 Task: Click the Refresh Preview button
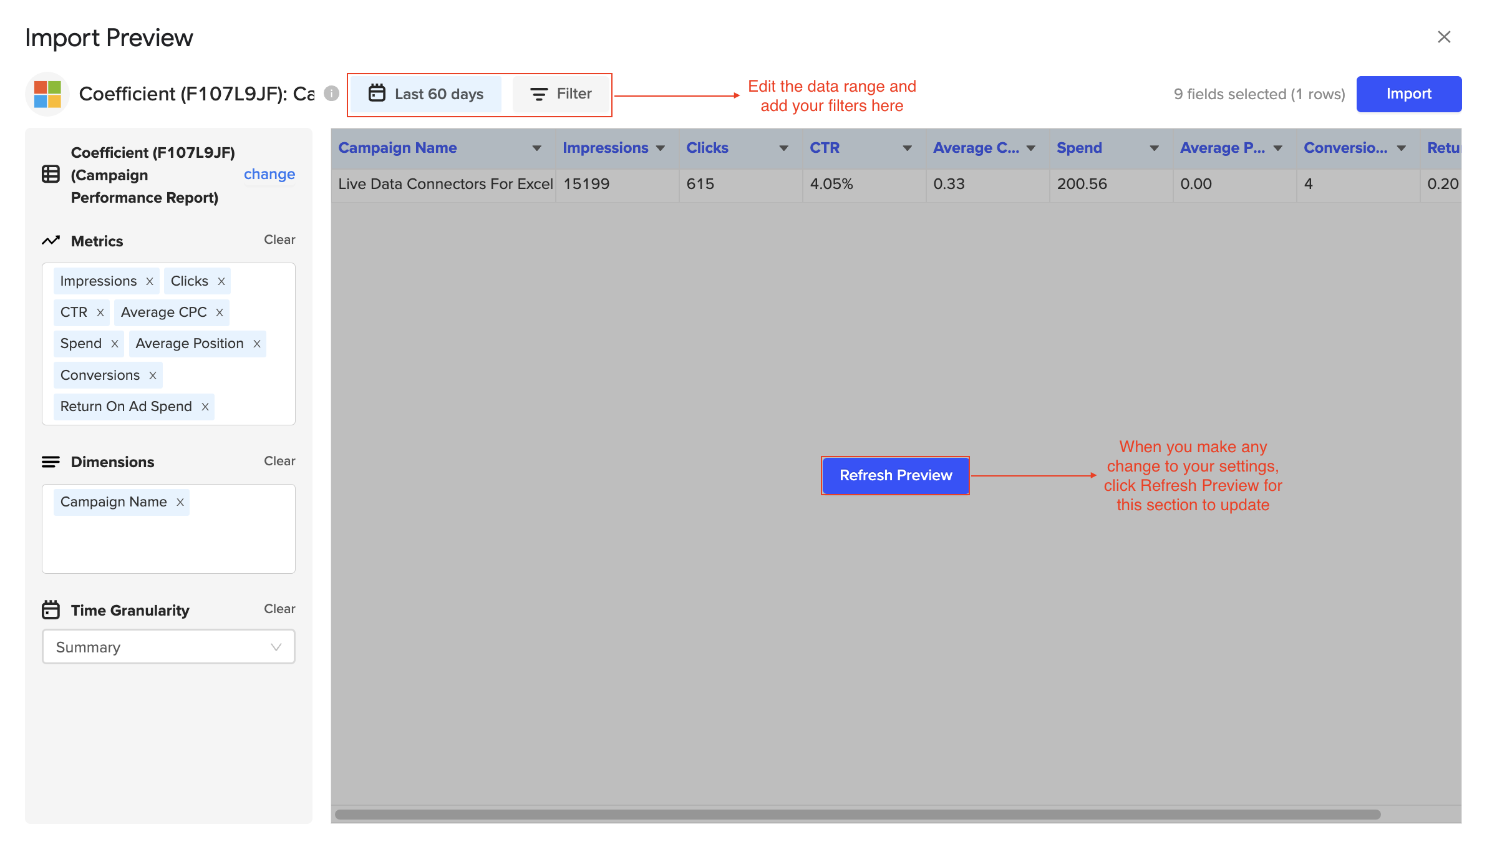point(896,475)
